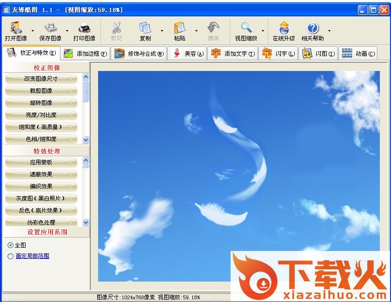391x302 pixels.
Task: Click the Open Image (打开图像) toolbar icon
Action: point(16,28)
